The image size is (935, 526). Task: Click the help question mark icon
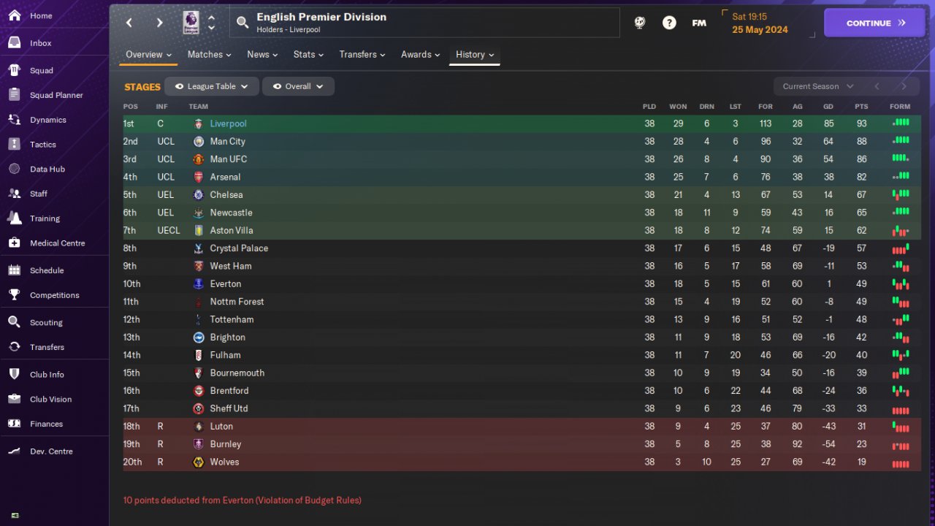coord(669,23)
